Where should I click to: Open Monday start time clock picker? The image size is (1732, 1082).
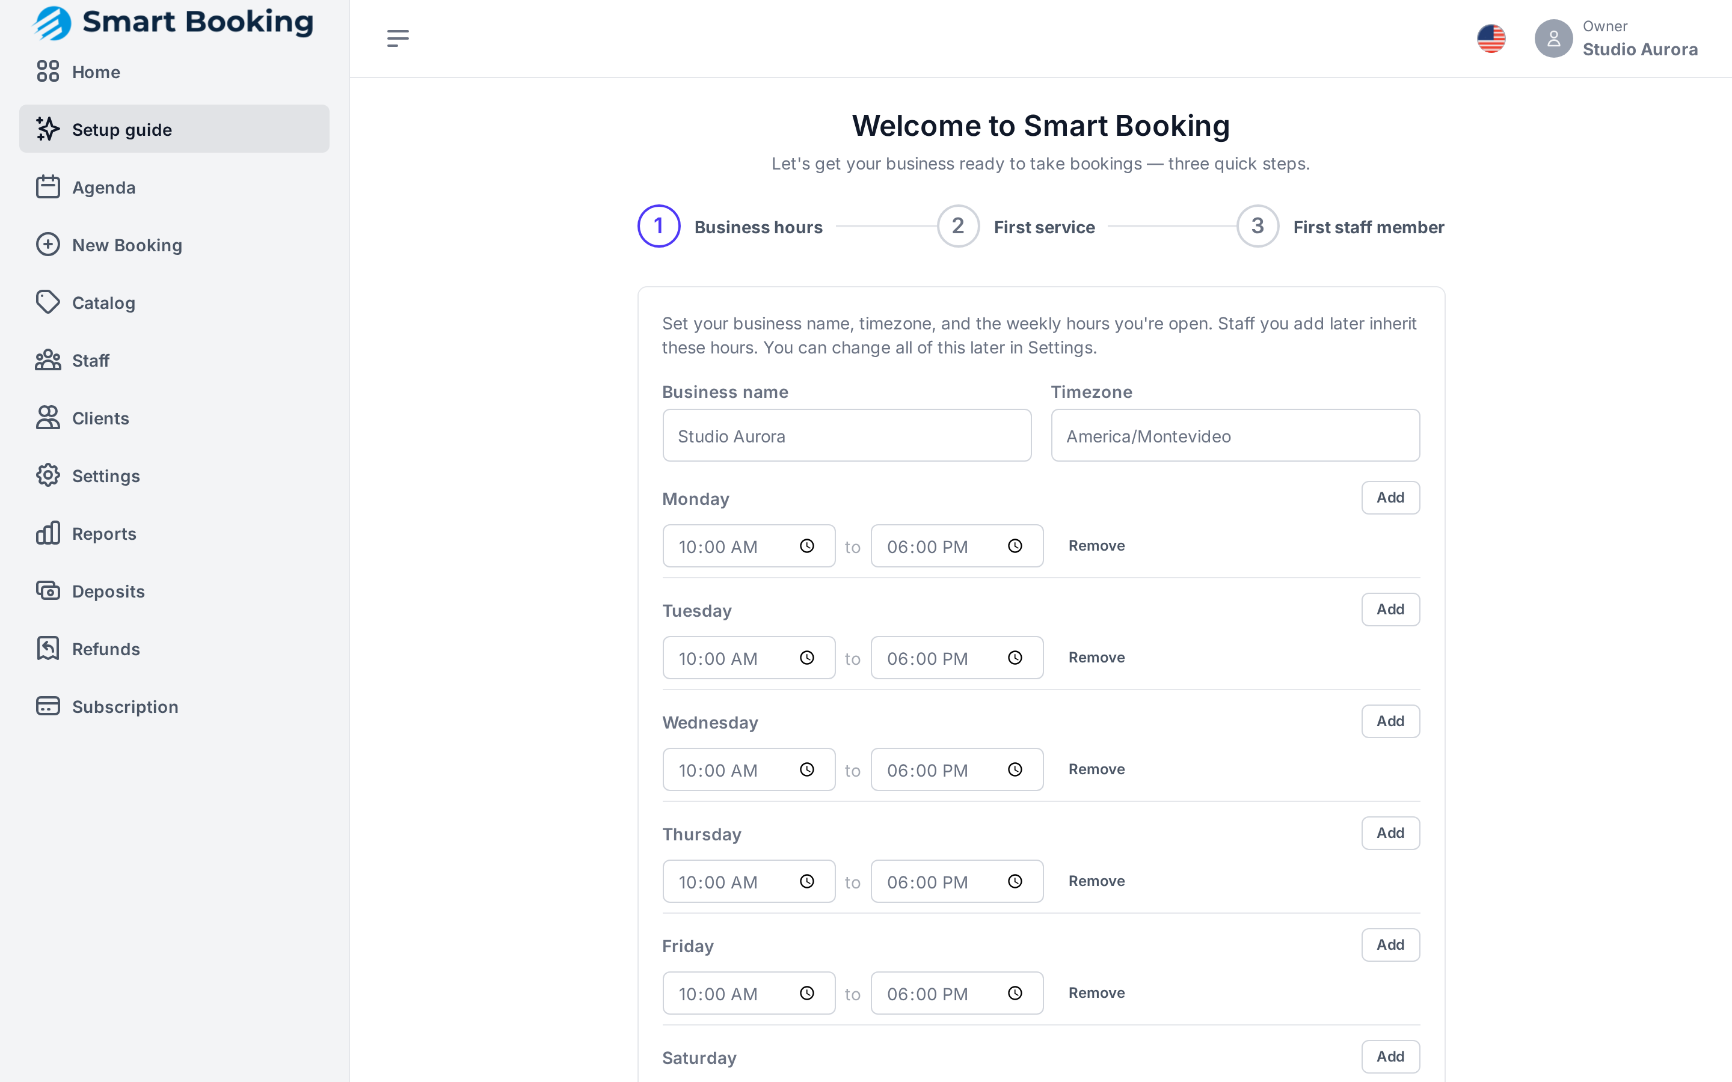[806, 546]
